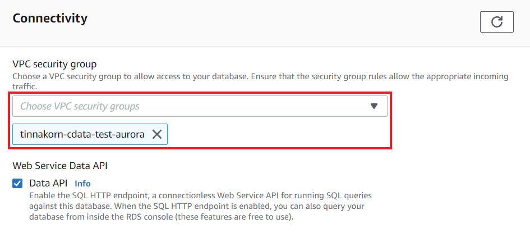This screenshot has height=237, width=530.
Task: Remove the tinnakorn-cdata-test-aurora security group tag
Action: (x=156, y=134)
